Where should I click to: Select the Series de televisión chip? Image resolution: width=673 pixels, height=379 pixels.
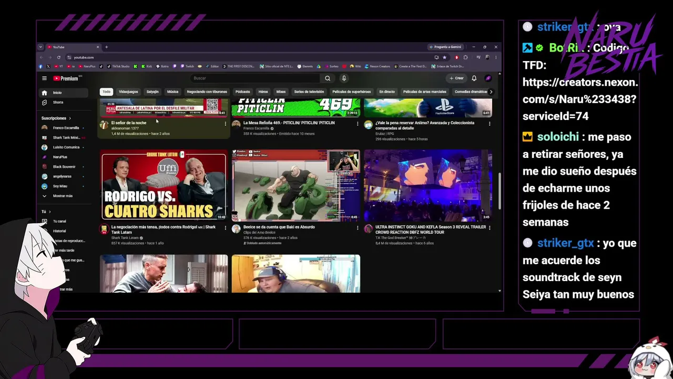[309, 92]
